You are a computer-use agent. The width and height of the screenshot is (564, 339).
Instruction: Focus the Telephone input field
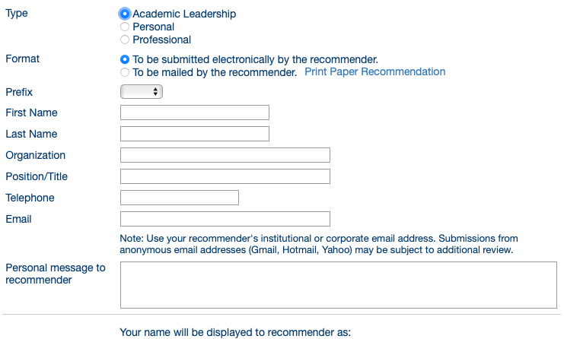180,198
